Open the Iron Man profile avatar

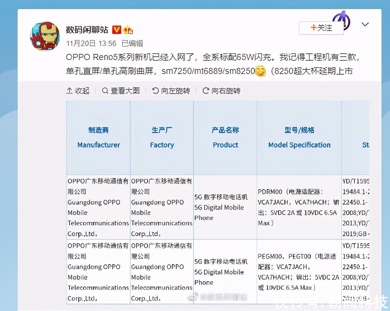pos(45,36)
